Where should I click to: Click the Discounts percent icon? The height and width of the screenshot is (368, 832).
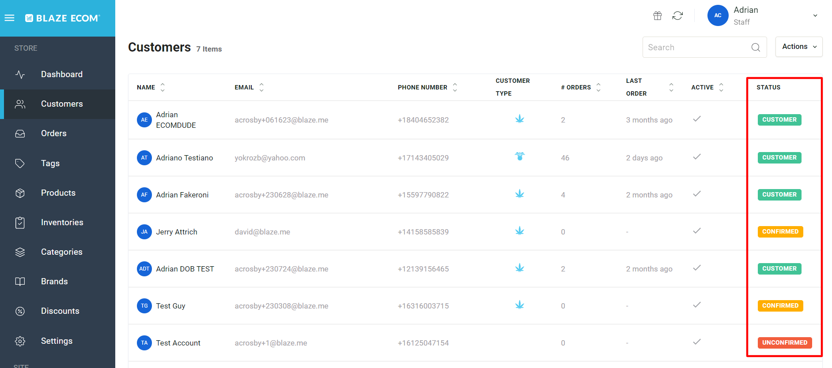pyautogui.click(x=20, y=311)
